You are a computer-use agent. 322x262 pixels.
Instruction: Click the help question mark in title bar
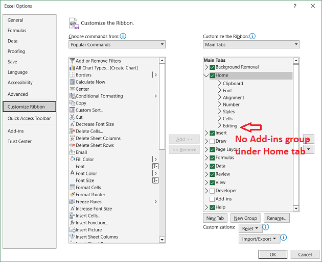(x=295, y=6)
